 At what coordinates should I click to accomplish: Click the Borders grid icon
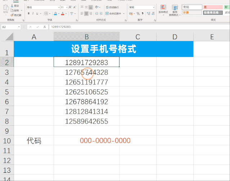46,13
